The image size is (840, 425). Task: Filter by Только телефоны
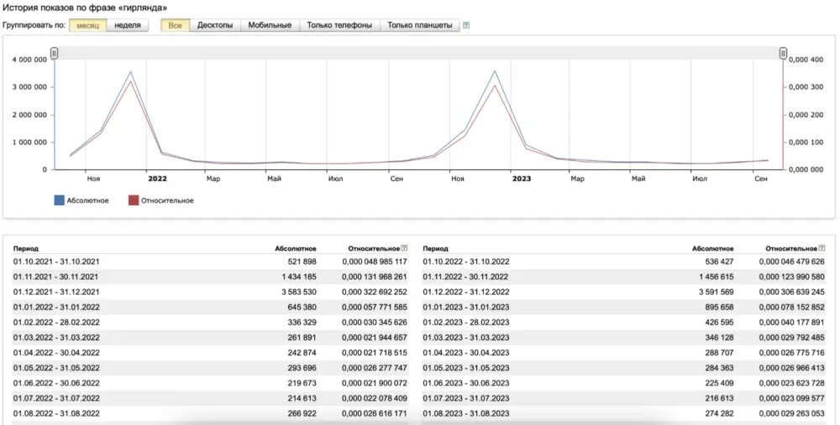pyautogui.click(x=339, y=25)
